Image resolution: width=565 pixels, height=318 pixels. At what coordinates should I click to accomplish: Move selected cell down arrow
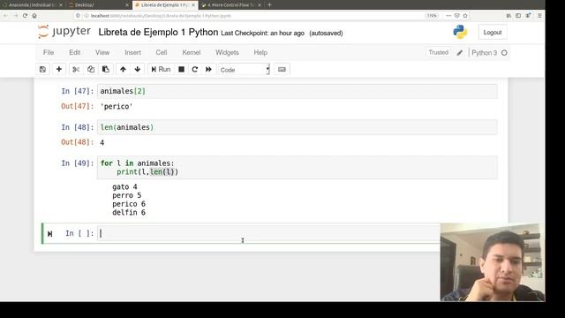(x=138, y=69)
